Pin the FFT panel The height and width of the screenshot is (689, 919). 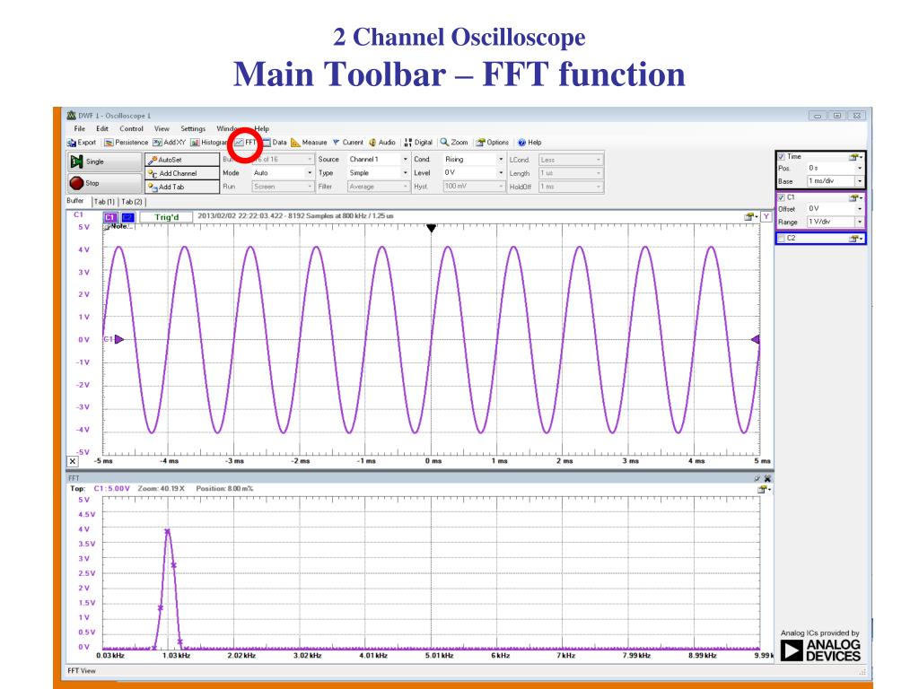[x=757, y=478]
